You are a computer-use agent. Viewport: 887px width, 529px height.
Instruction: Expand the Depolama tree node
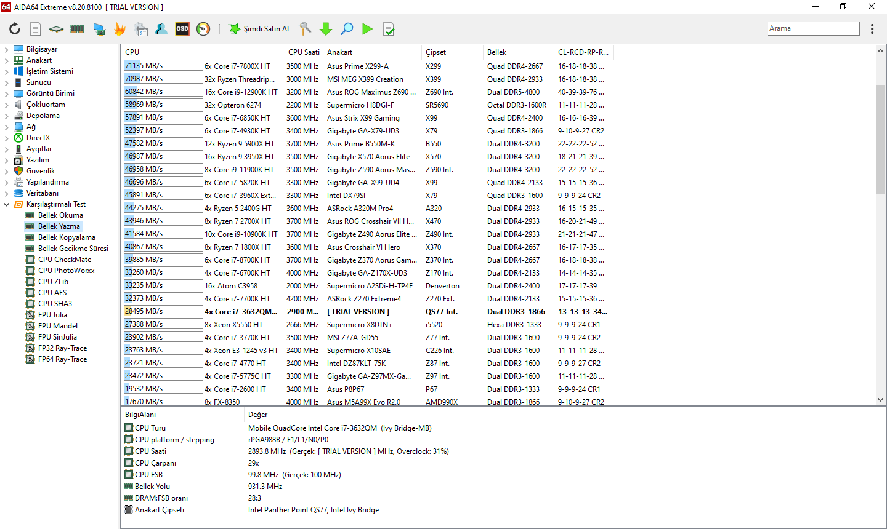click(6, 116)
